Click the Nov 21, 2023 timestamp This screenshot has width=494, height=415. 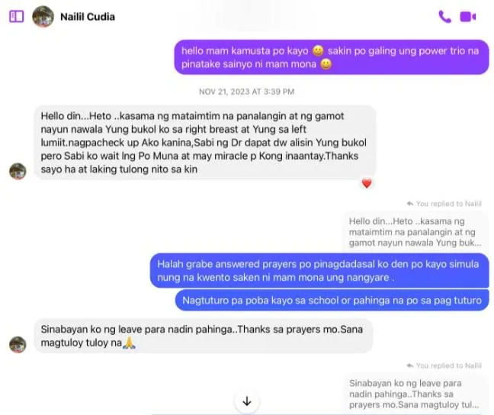247,92
